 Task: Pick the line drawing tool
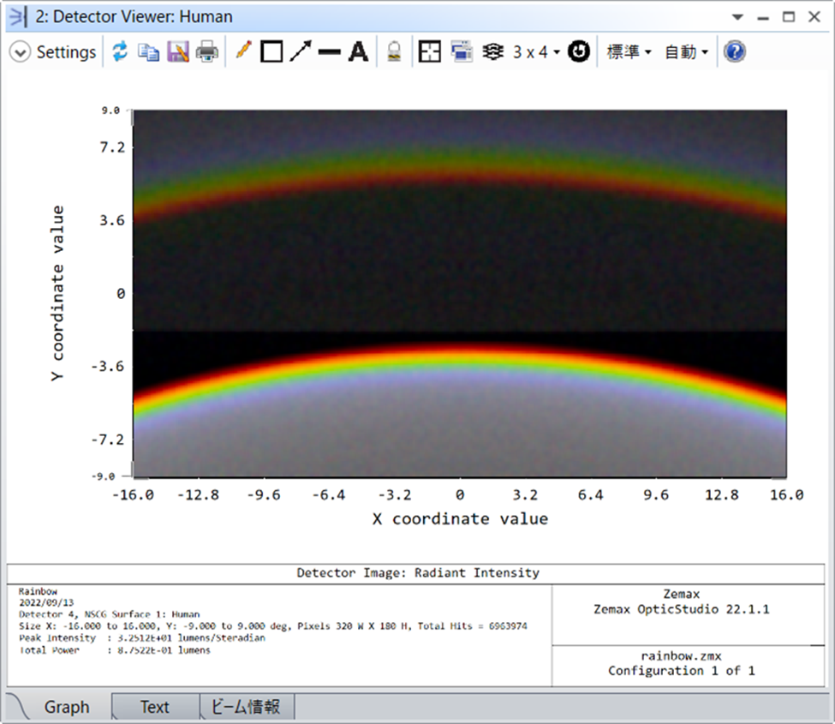(329, 52)
